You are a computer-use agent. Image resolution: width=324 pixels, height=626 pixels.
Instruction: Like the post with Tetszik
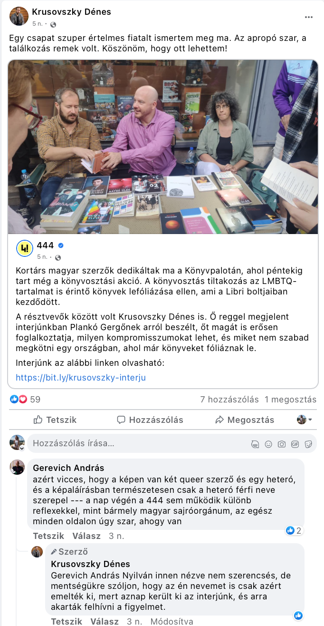click(55, 420)
